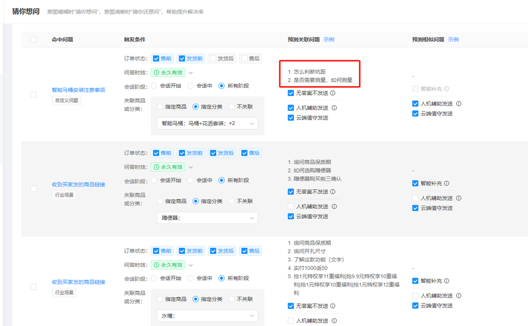Click 行业场景 tag in 水槽 row

(64, 293)
